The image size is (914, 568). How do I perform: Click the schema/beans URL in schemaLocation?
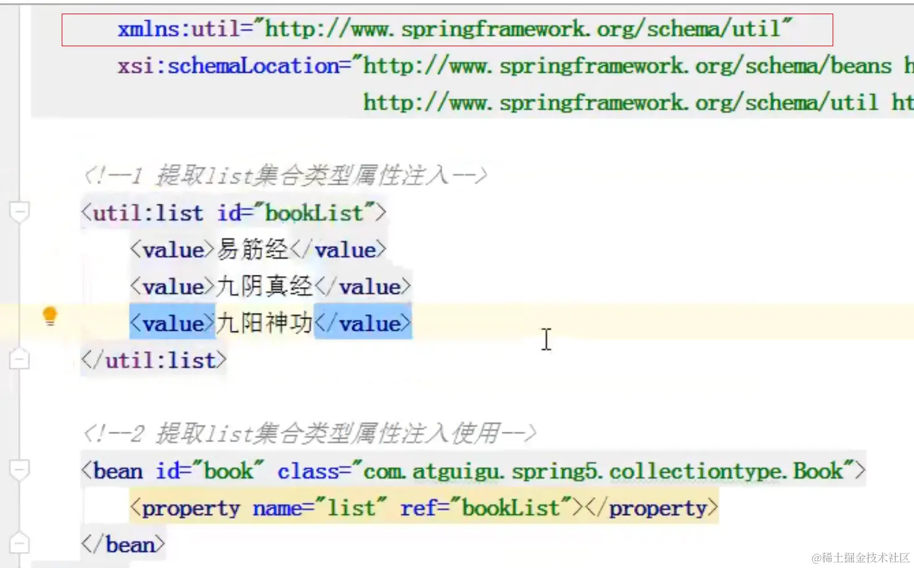click(627, 66)
